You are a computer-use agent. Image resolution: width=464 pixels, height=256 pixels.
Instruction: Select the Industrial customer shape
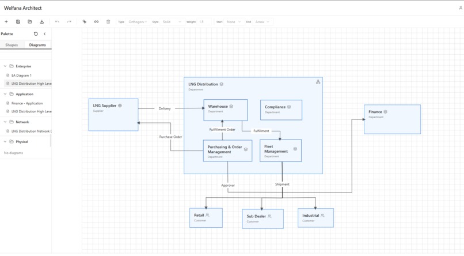[x=315, y=218]
